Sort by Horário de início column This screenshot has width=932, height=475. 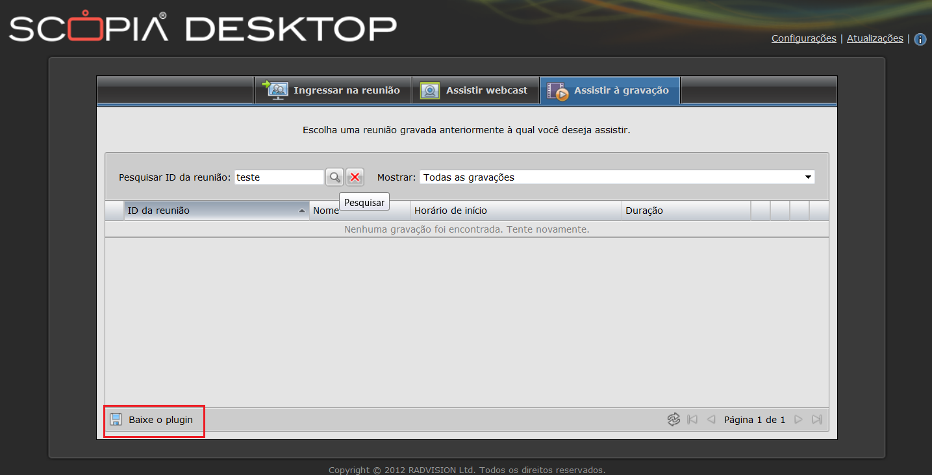[x=516, y=211]
